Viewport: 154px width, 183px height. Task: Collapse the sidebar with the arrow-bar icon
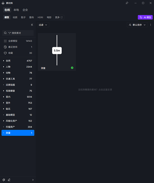coord(32,25)
